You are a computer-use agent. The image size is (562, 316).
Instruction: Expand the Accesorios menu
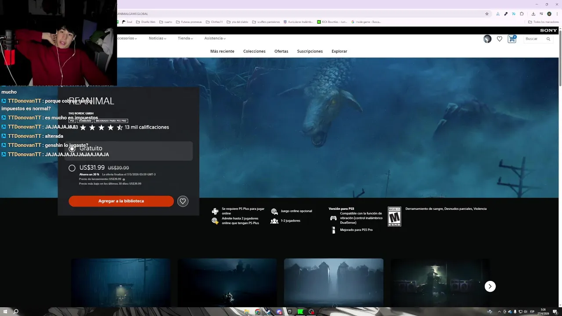tap(127, 38)
